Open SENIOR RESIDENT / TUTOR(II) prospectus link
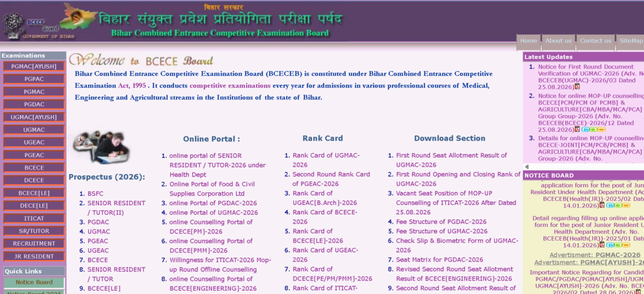The image size is (644, 294). [x=116, y=208]
